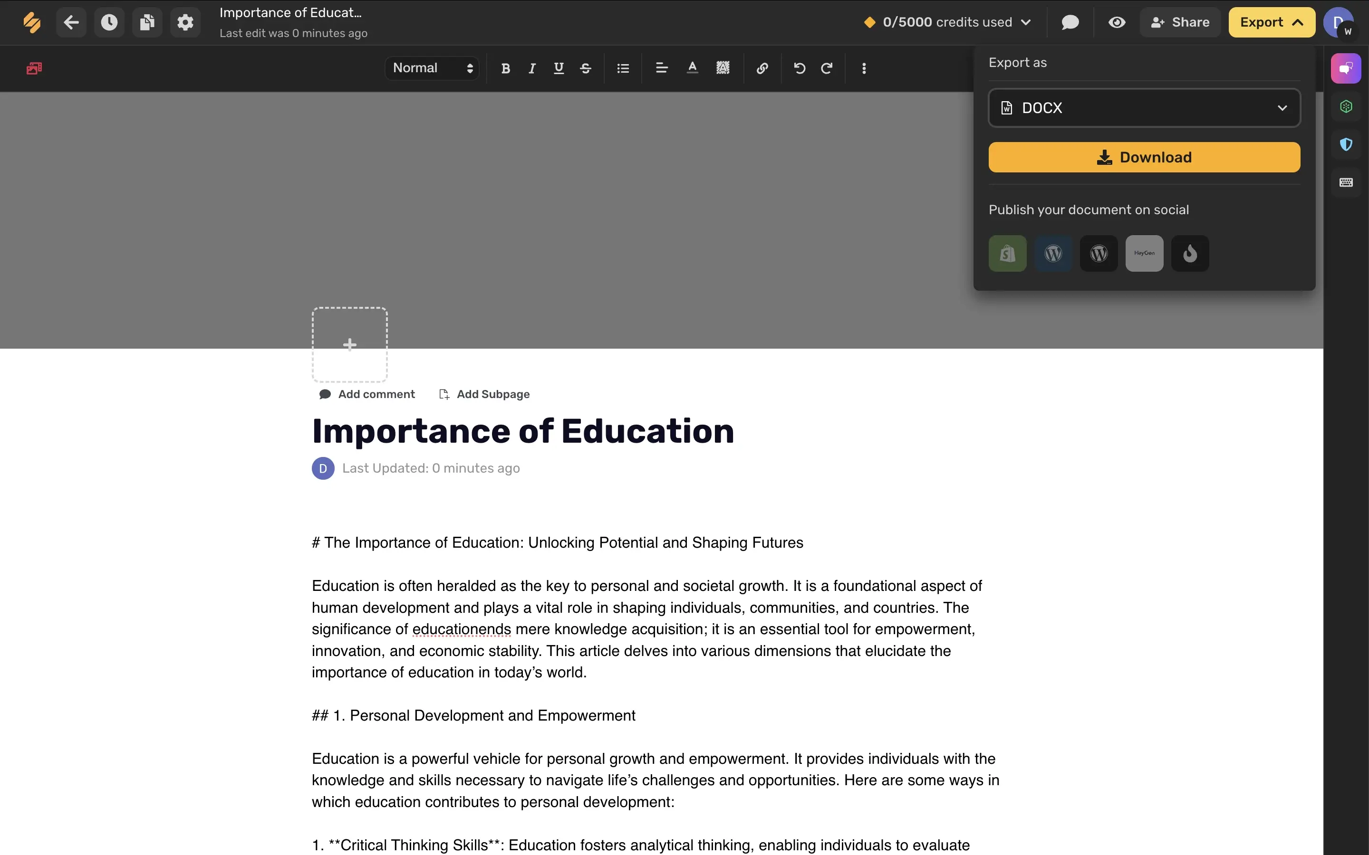Add a document icon via the plus box
Viewport: 1369px width, 855px height.
[349, 344]
